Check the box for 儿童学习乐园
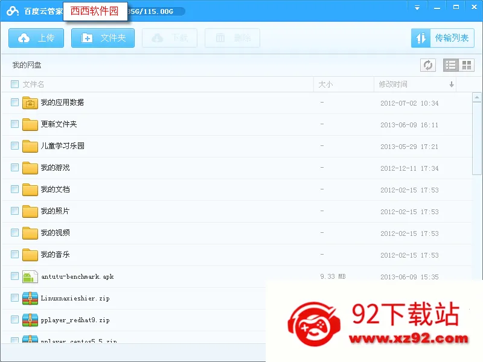Image resolution: width=483 pixels, height=362 pixels. (14, 145)
